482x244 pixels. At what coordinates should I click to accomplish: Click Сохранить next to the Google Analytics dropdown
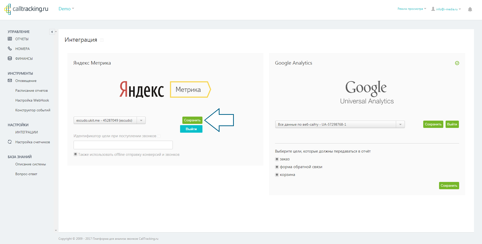point(433,124)
